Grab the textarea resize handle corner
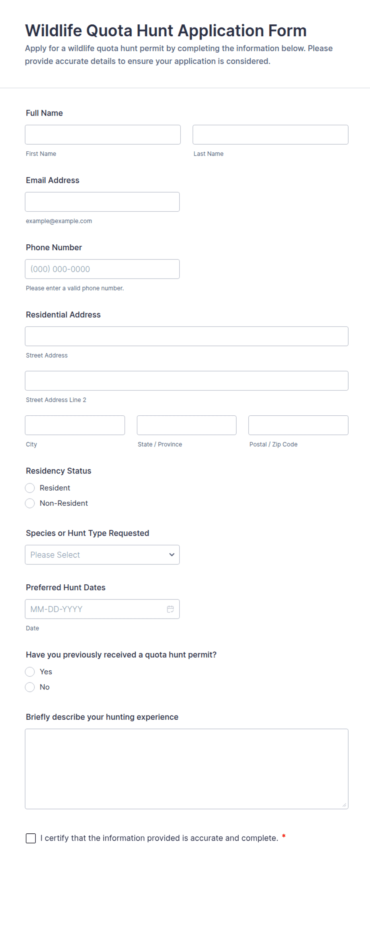The height and width of the screenshot is (935, 370). point(345,805)
